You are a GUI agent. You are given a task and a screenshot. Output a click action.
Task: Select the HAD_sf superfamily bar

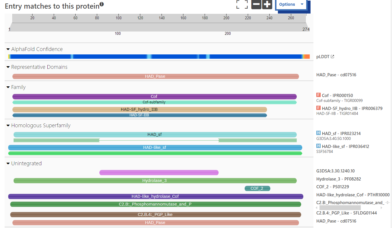coord(155,134)
